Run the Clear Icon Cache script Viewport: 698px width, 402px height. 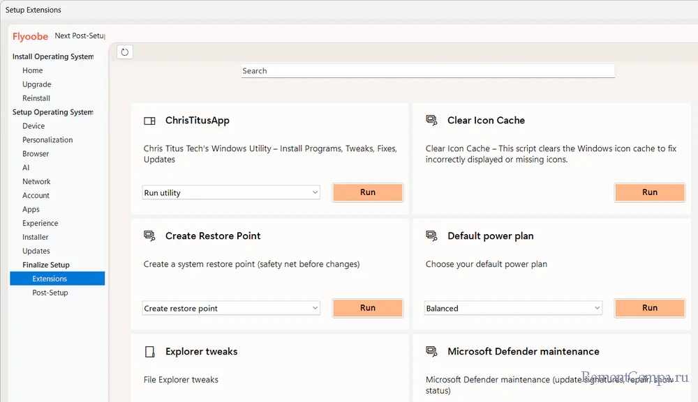[x=650, y=193]
